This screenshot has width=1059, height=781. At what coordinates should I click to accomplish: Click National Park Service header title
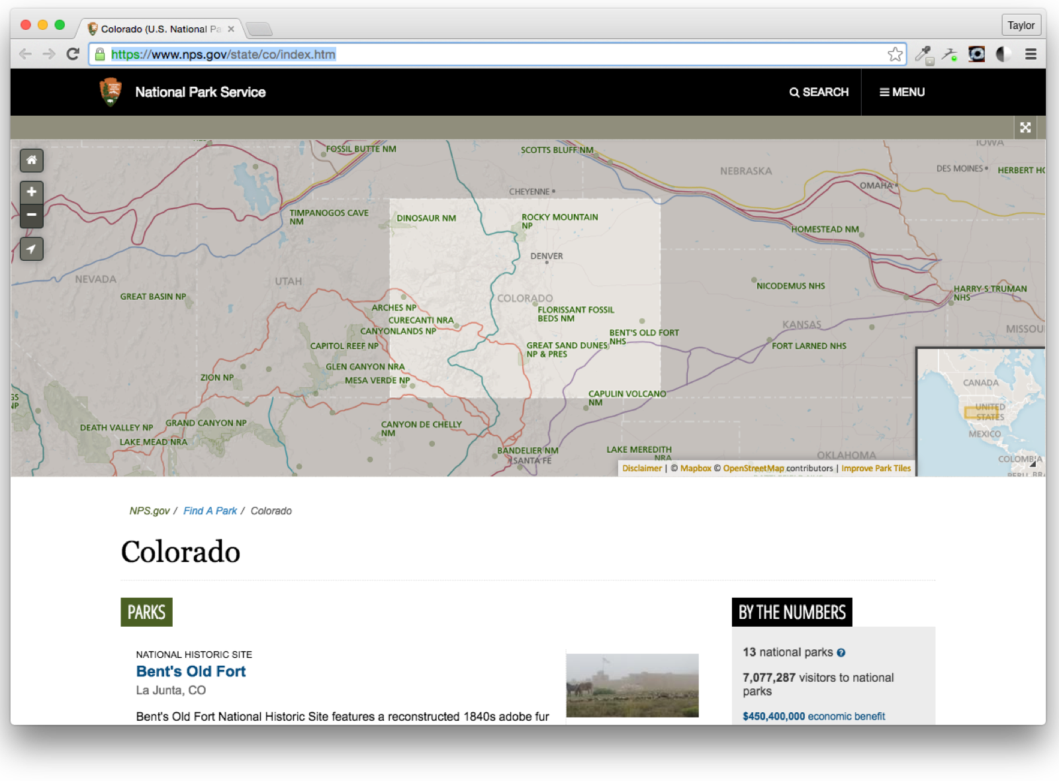pyautogui.click(x=201, y=92)
